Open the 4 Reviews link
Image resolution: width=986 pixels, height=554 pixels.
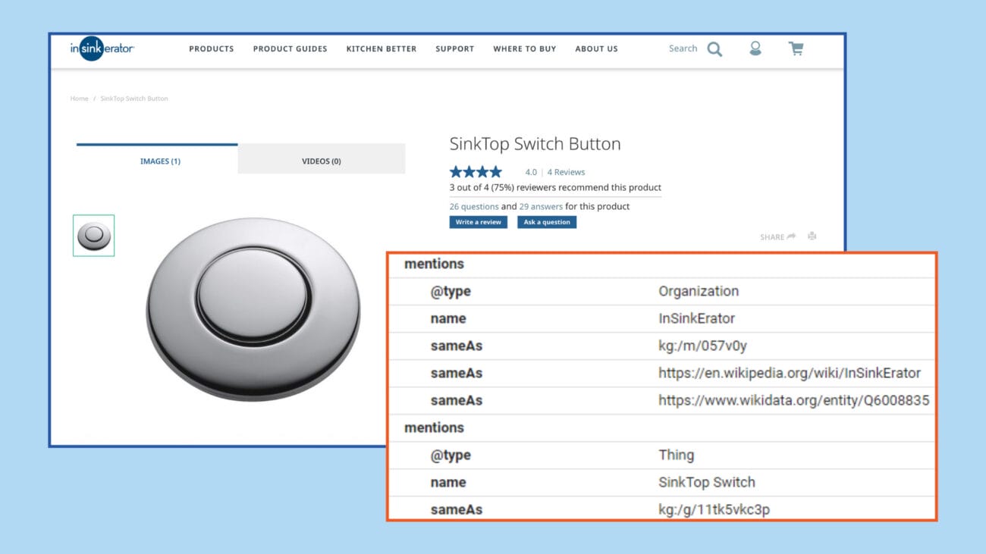(566, 171)
